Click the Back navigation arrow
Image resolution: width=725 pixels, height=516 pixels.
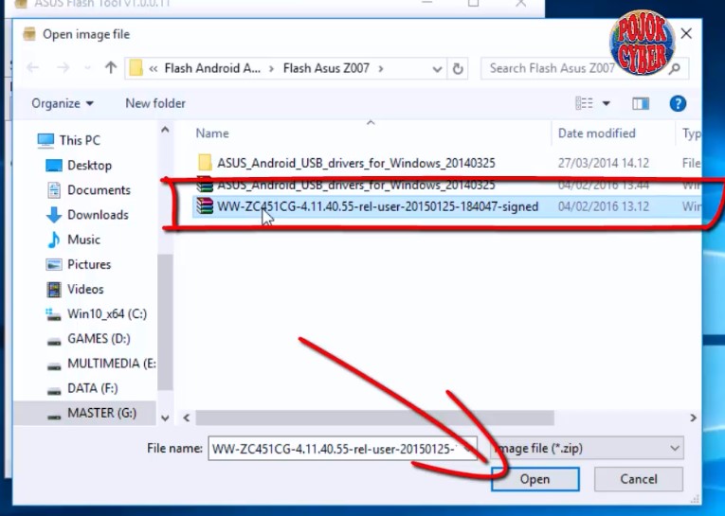33,68
